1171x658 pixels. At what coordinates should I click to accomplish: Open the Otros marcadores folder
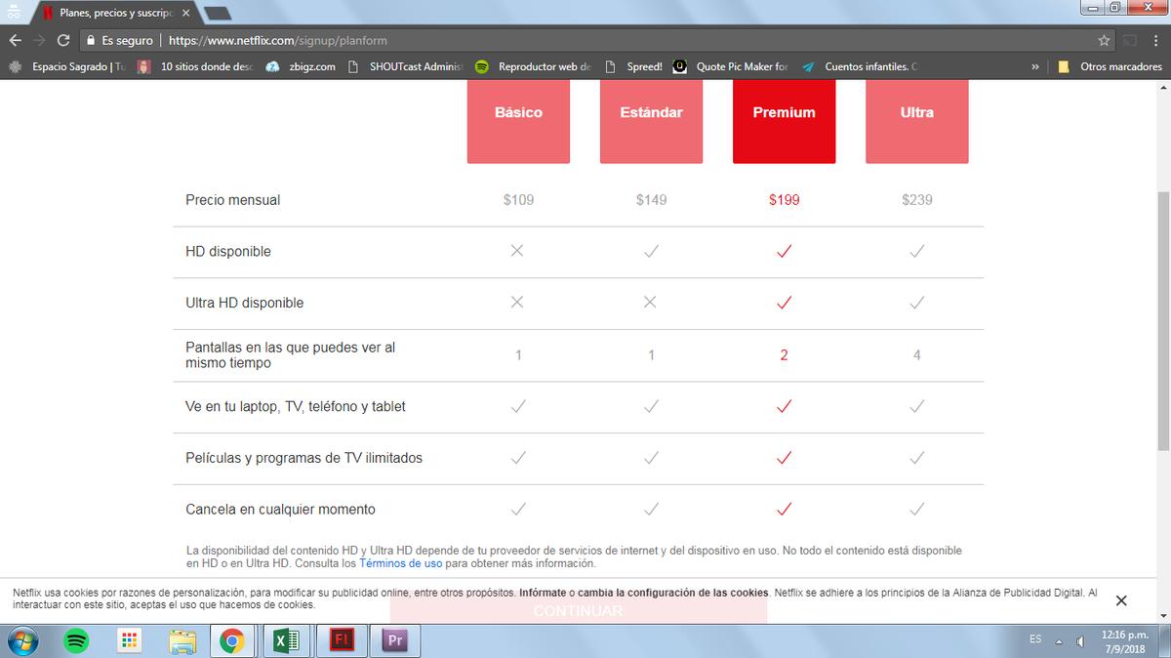[x=1110, y=66]
